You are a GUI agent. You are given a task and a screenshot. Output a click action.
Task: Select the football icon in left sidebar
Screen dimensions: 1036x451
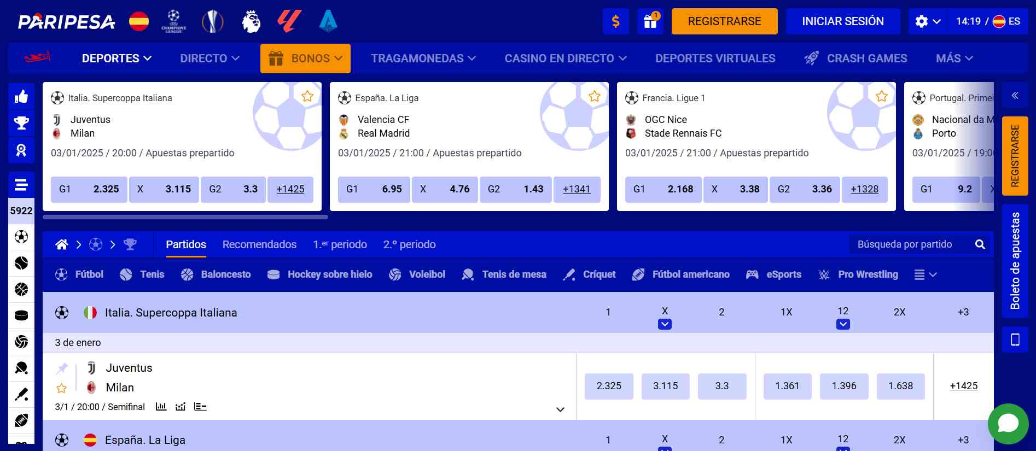21,237
